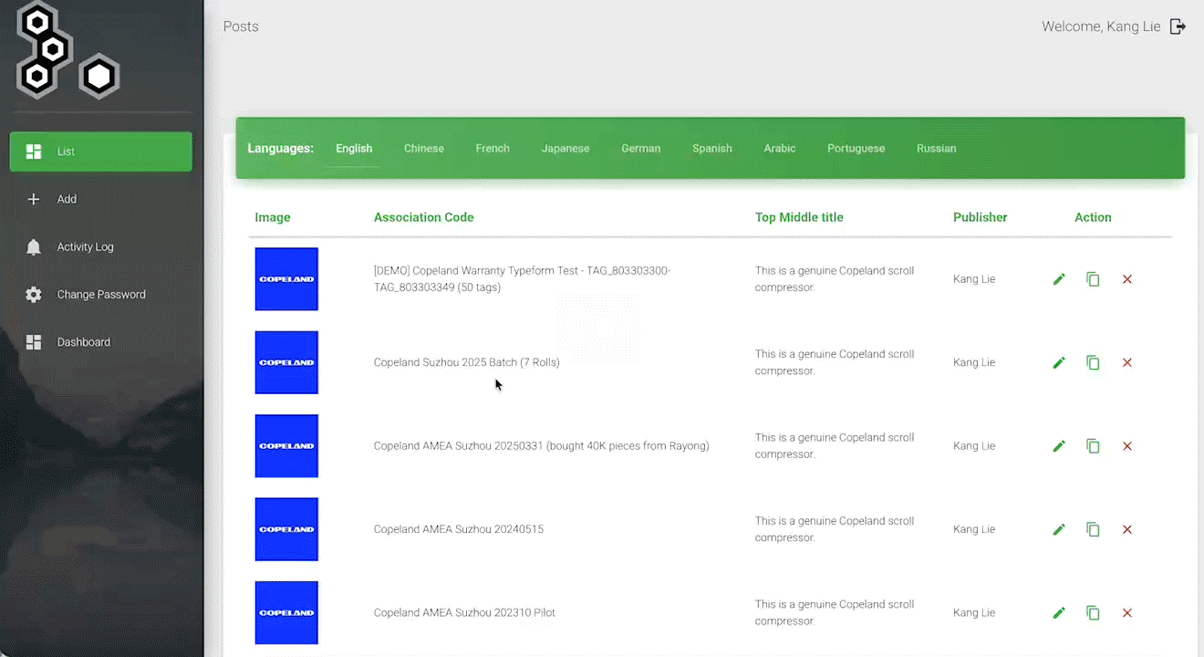1204x657 pixels.
Task: Open the Japanese language tab
Action: (566, 148)
